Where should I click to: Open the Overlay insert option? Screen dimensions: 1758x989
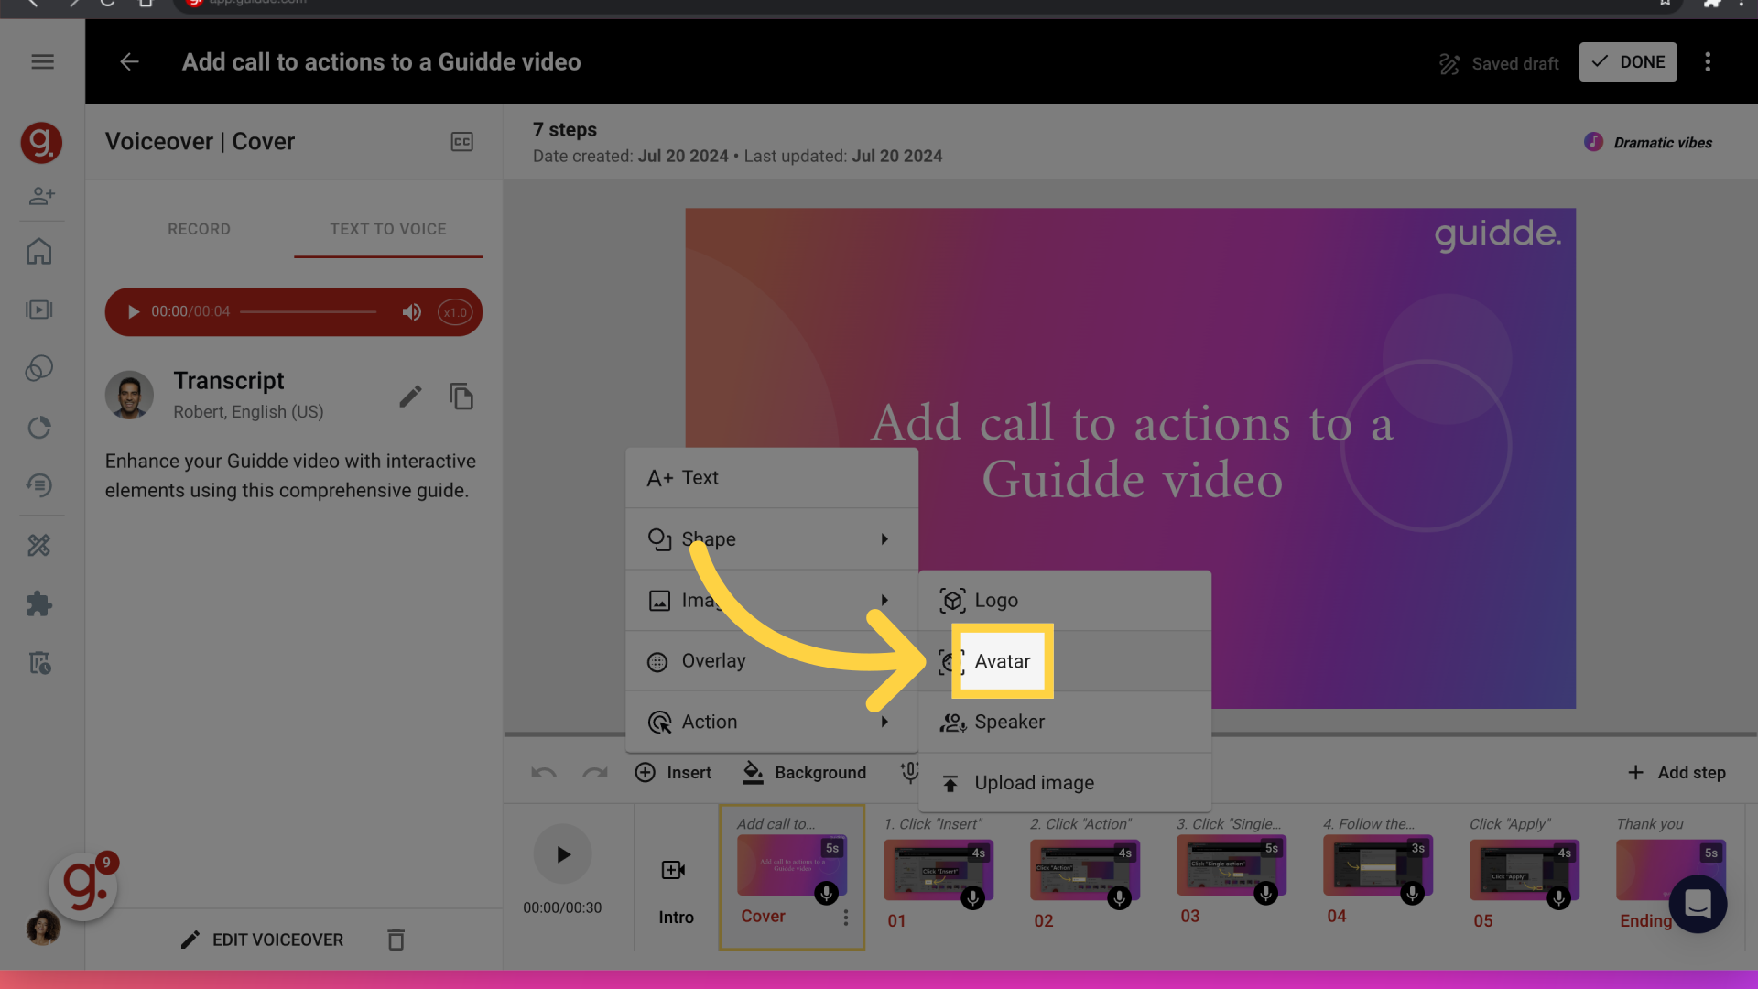tap(713, 660)
